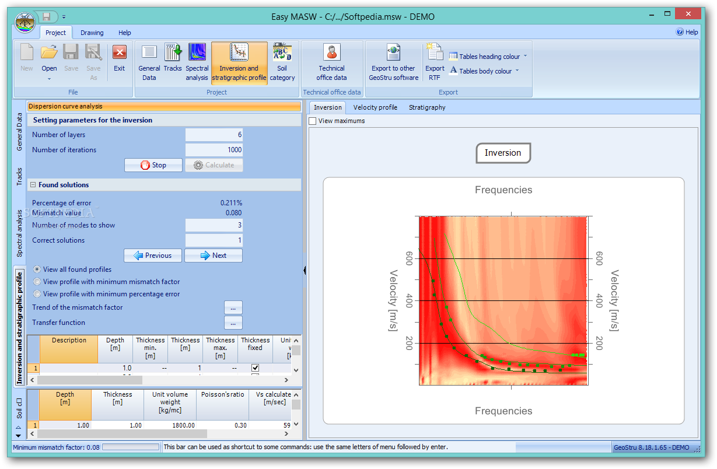Screen dimensions: 717x469
Task: Open the Help ribbon tab
Action: (125, 33)
